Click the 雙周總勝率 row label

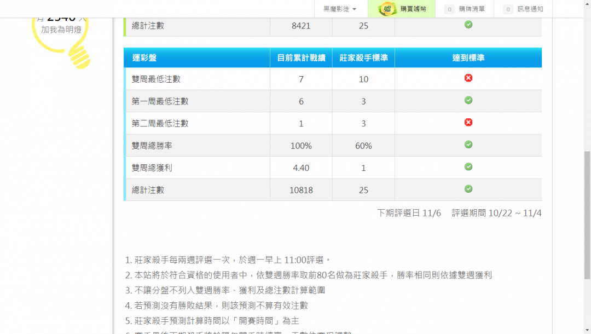pos(152,146)
